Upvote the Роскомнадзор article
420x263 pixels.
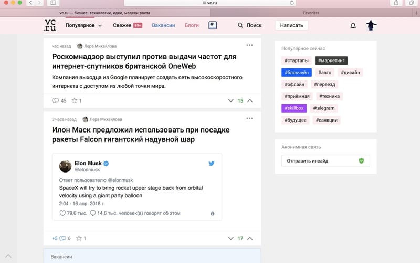pyautogui.click(x=250, y=100)
